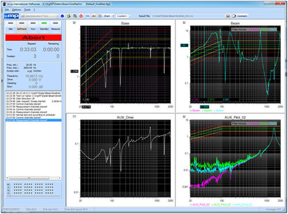Click the application icon in title bar
Image resolution: width=288 pixels, height=214 pixels.
point(5,4)
